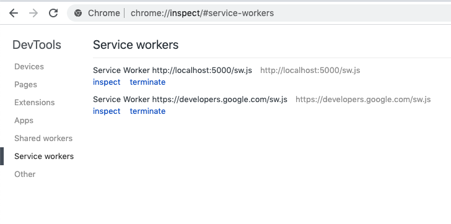Select the Apps sidebar item
The height and width of the screenshot is (224, 451).
(24, 120)
